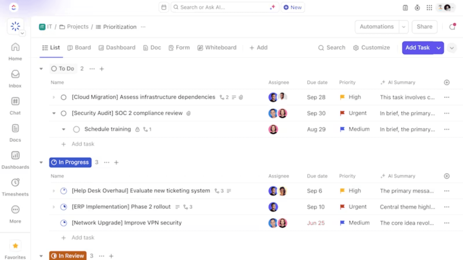Image resolution: width=463 pixels, height=260 pixels.
Task: Switch to the Form view tab
Action: [179, 48]
